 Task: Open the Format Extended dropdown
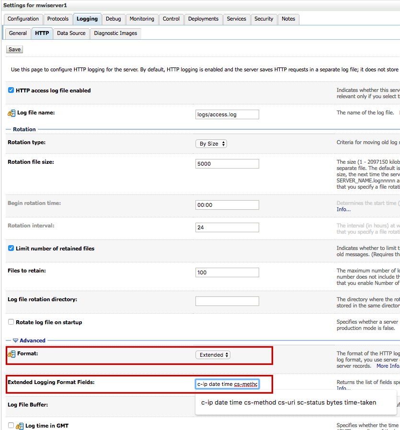[x=213, y=355]
